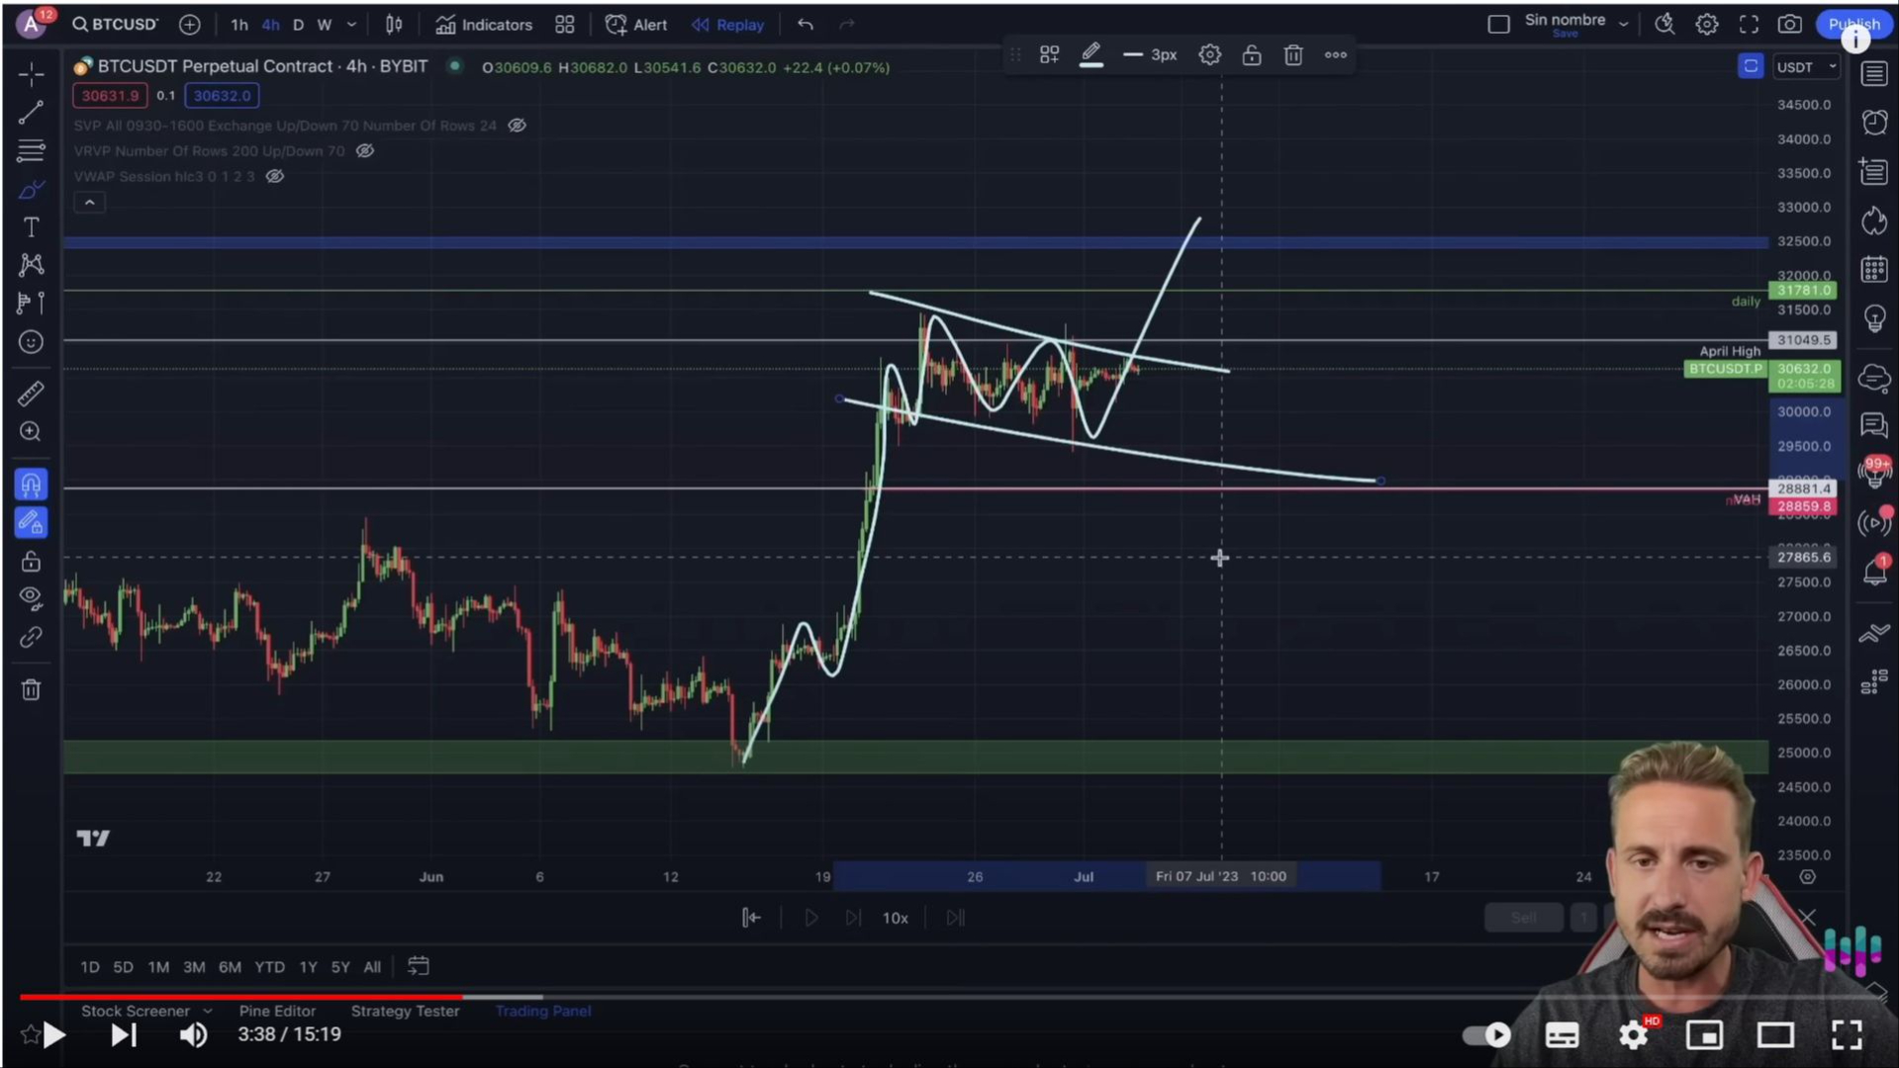1899x1068 pixels.
Task: Open the alerts panel
Action: tap(1874, 123)
